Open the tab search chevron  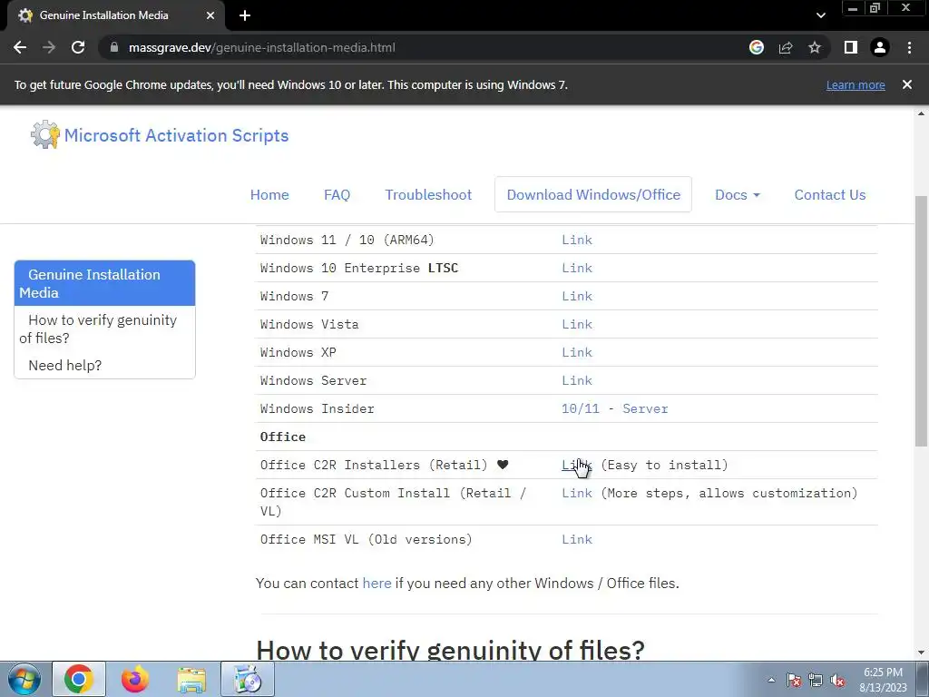[820, 15]
